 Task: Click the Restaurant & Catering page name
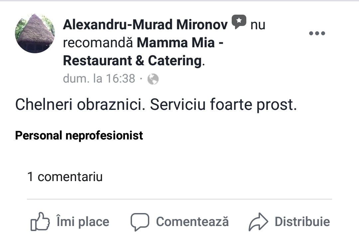coord(132,61)
